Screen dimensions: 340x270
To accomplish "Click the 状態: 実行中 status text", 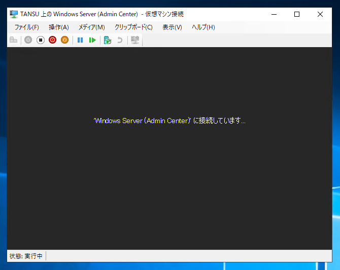I will coord(26,256).
